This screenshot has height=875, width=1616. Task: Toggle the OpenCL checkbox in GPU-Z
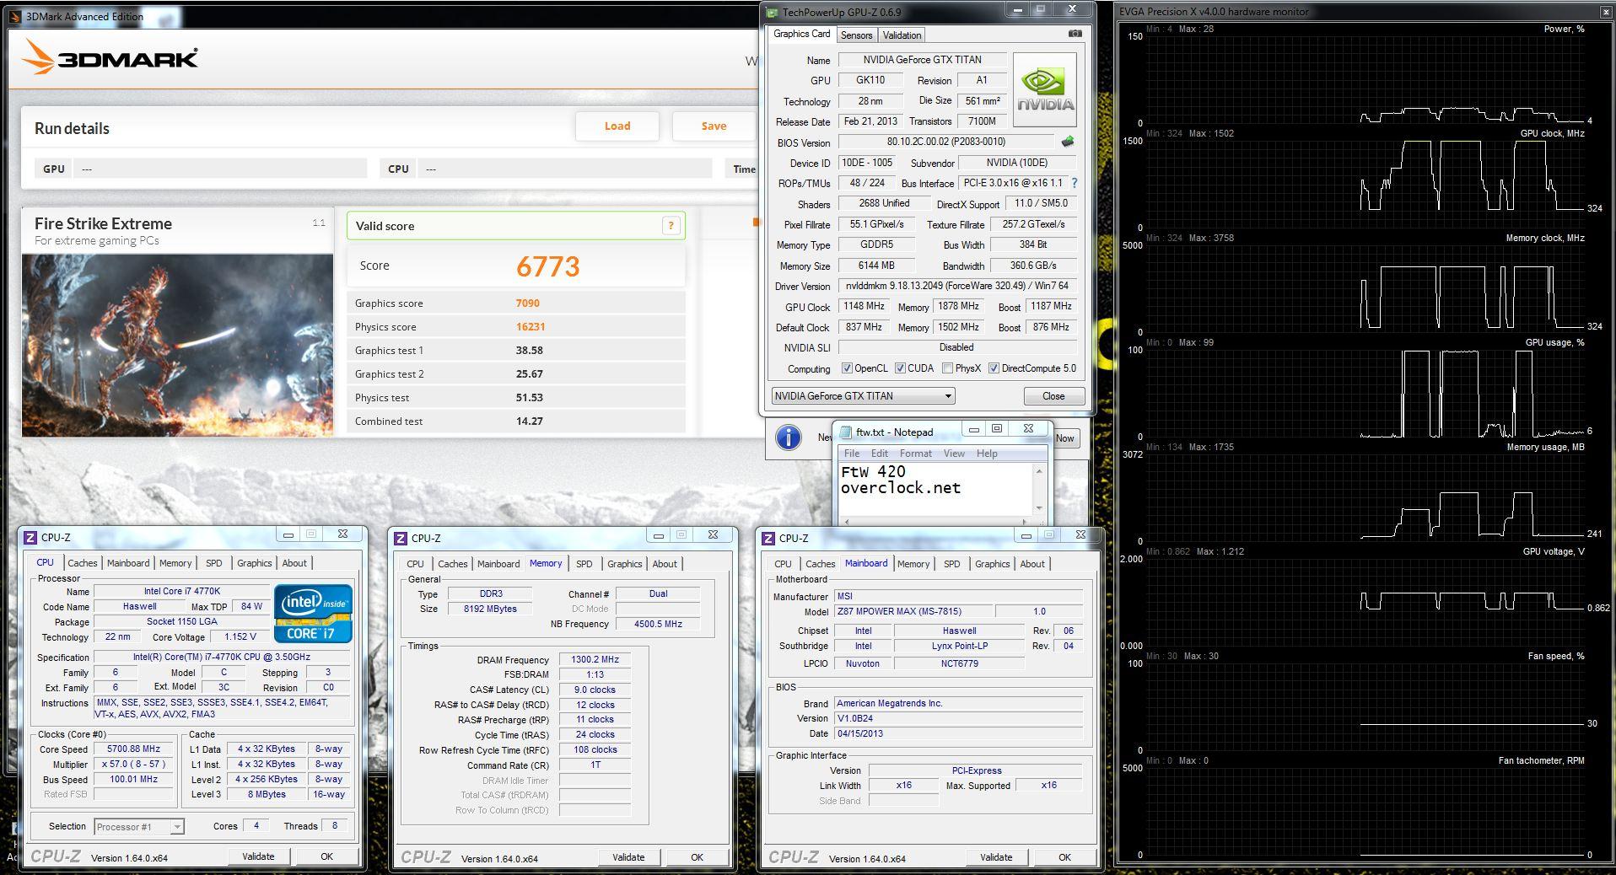click(x=847, y=368)
